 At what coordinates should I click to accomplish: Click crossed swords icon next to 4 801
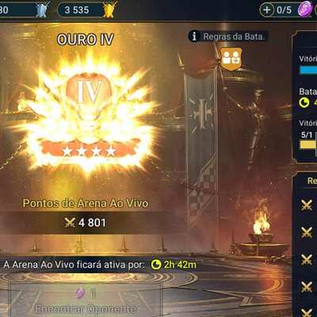70,223
